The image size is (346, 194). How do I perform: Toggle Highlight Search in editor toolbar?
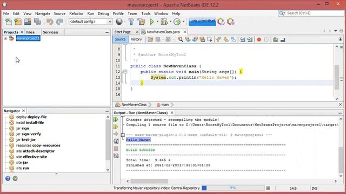click(x=202, y=39)
